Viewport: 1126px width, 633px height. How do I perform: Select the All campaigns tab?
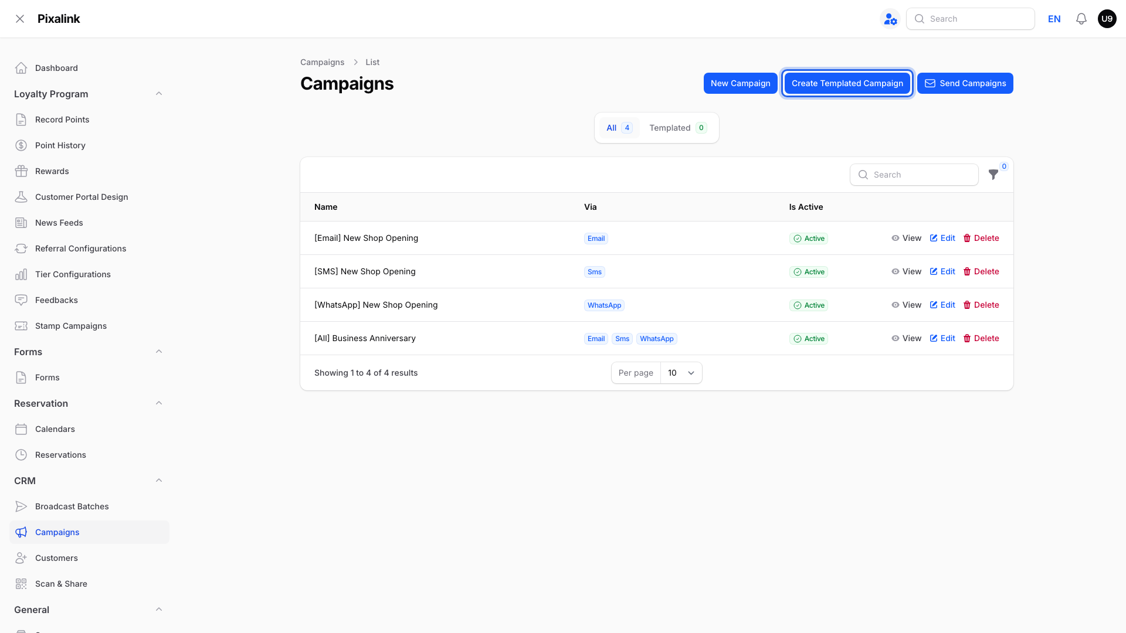619,128
